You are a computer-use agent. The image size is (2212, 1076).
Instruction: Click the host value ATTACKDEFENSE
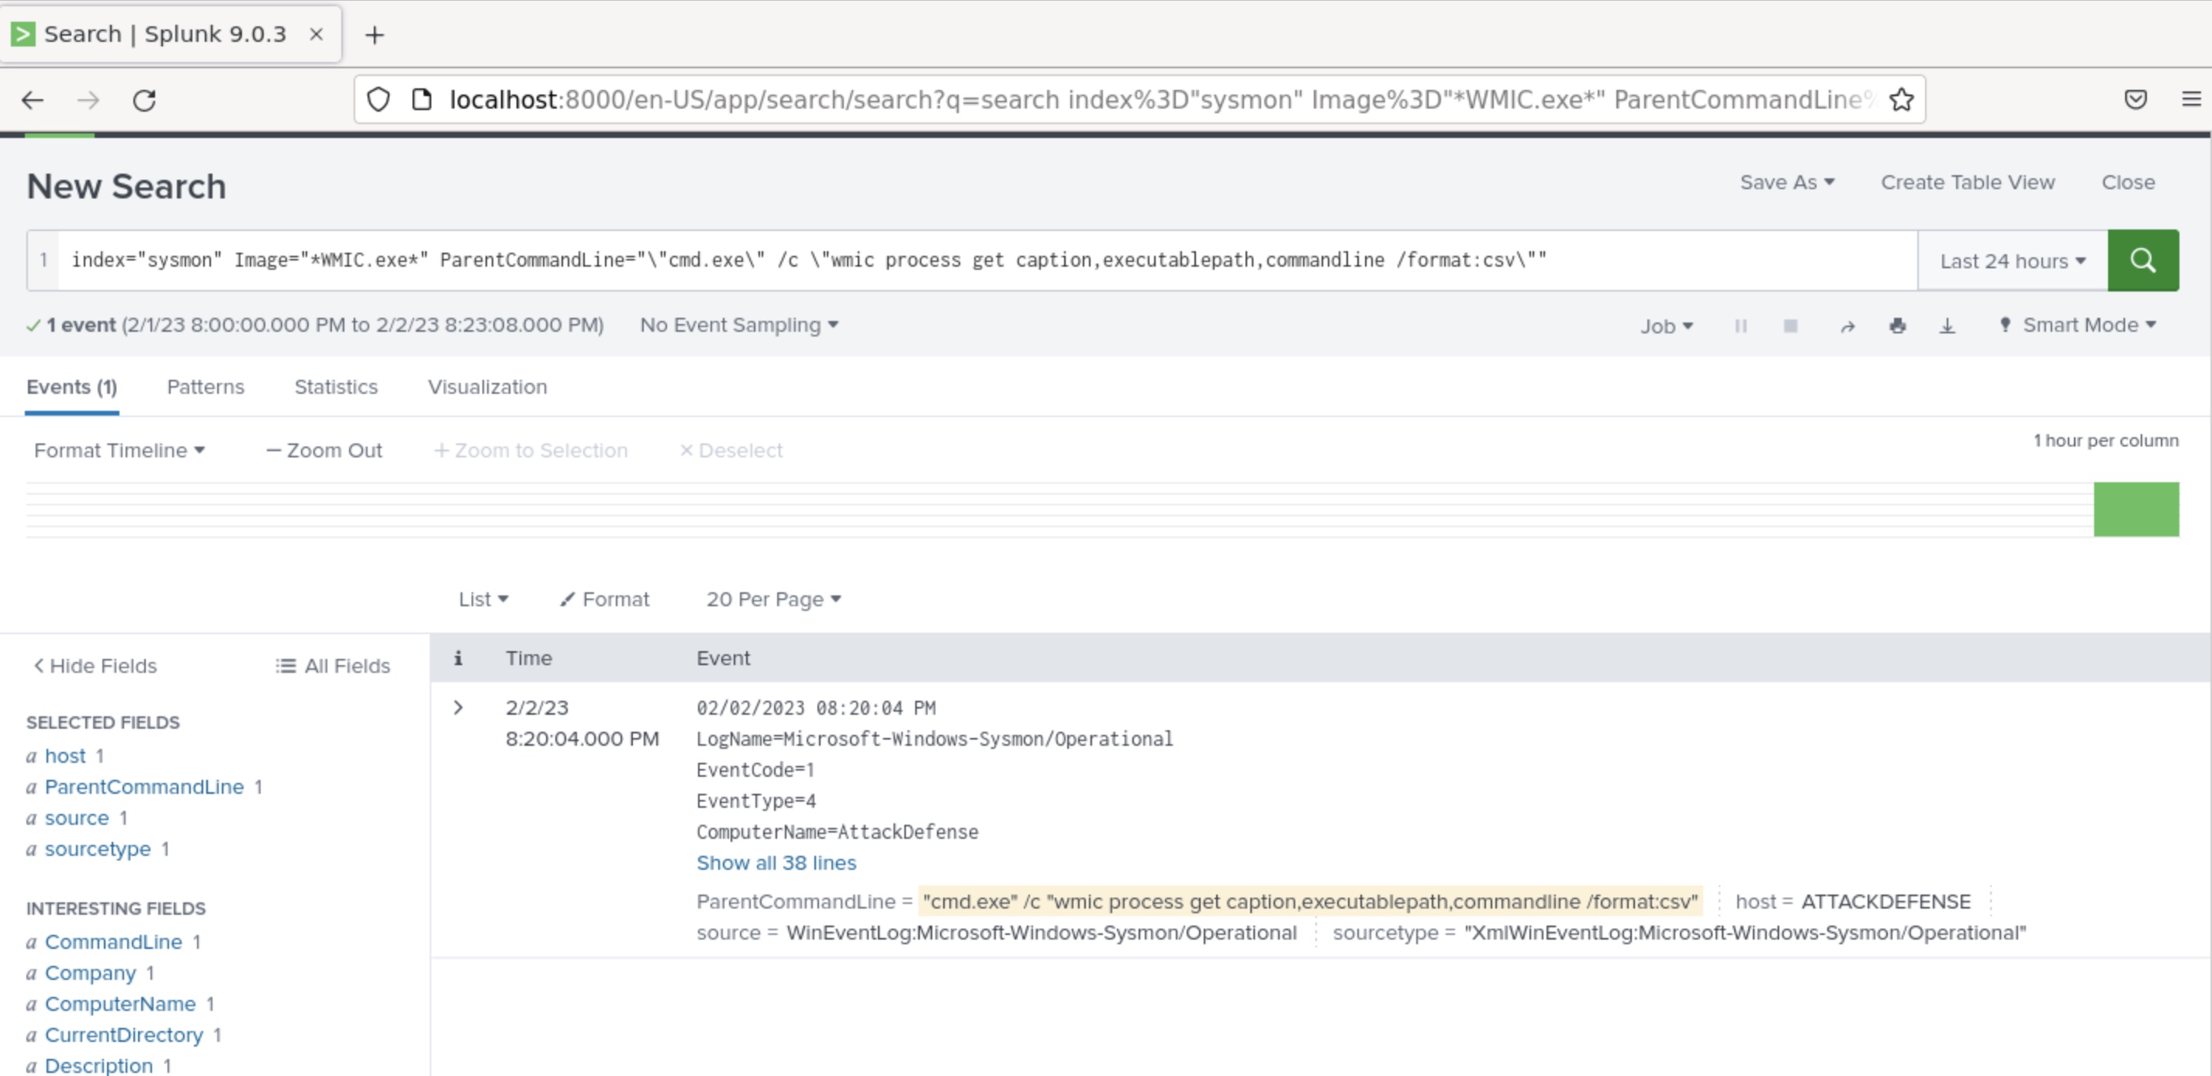[x=1885, y=902]
